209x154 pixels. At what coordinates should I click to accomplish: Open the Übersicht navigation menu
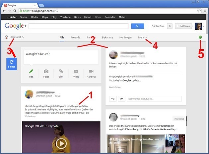(15, 37)
